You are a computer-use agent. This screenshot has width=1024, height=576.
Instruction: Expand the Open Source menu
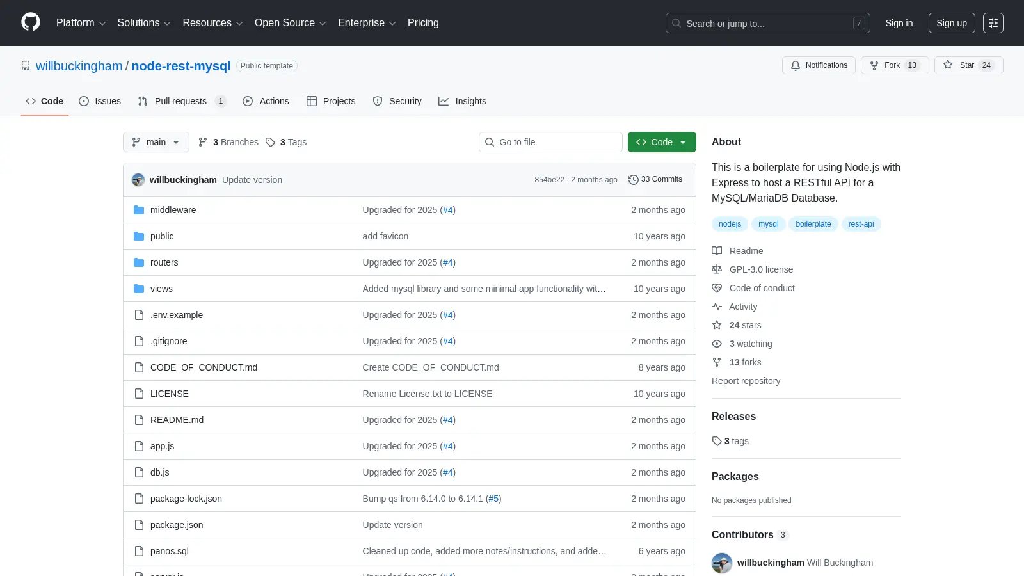(290, 23)
